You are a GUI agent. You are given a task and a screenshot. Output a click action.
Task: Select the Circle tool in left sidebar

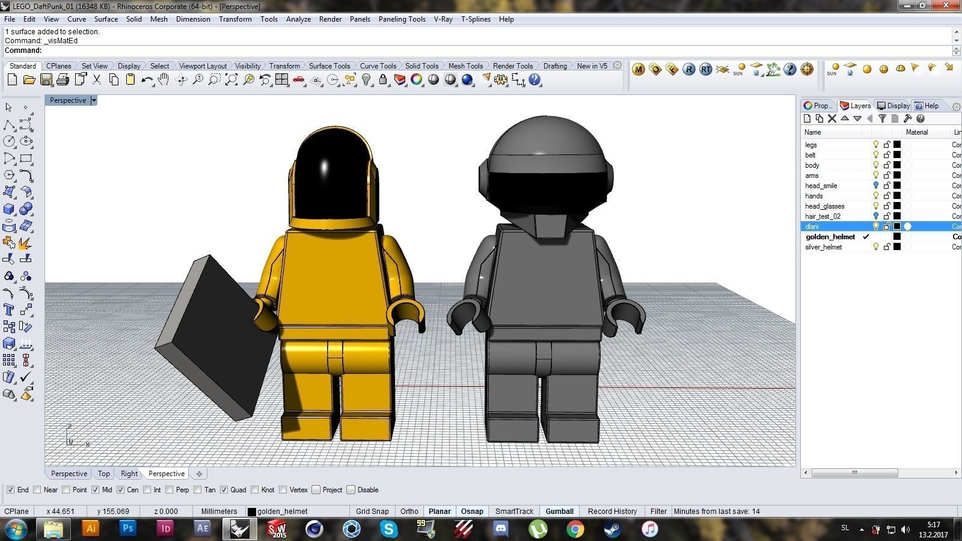[9, 141]
